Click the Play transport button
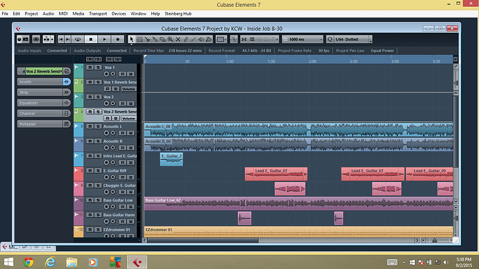 (x=104, y=39)
